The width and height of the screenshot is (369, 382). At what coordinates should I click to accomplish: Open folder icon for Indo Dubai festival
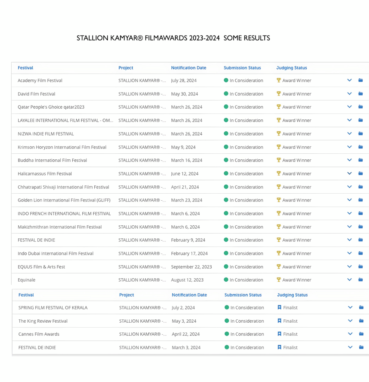[360, 253]
